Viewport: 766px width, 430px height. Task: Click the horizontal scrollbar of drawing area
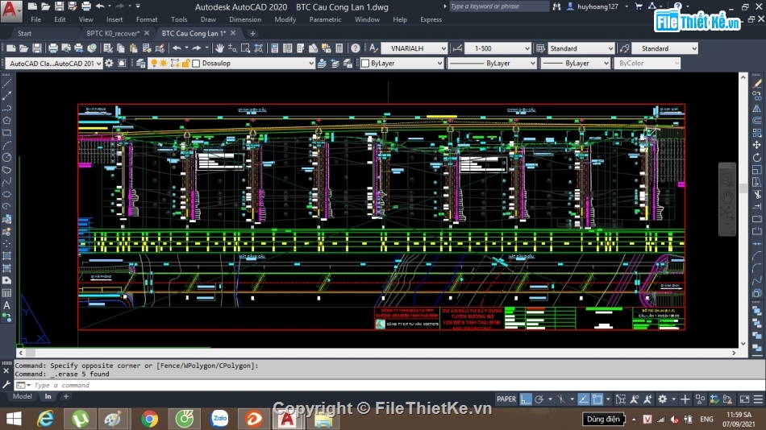tap(377, 353)
